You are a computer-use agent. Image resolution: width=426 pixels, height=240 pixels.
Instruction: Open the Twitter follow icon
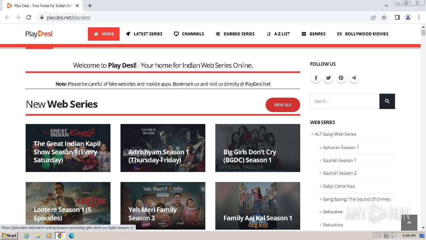click(x=328, y=78)
